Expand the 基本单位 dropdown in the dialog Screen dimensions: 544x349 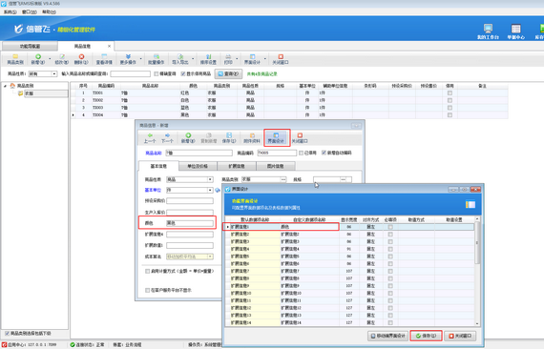tap(210, 191)
